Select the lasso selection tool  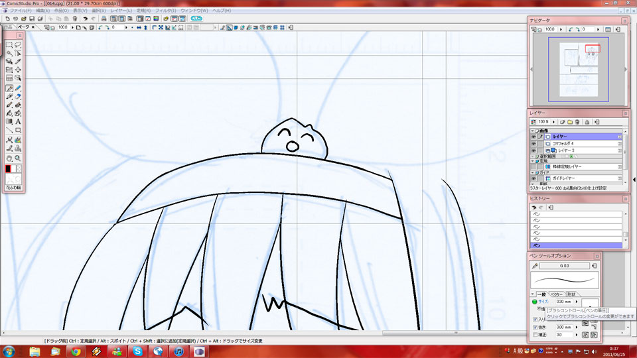coord(18,44)
